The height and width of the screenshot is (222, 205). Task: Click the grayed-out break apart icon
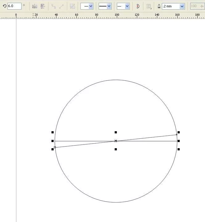72,6
